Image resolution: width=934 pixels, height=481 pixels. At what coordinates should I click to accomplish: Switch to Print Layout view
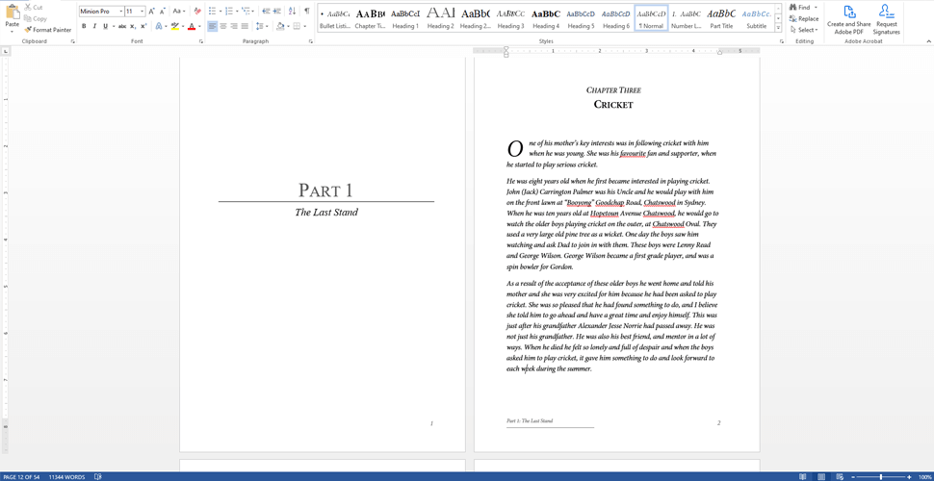[x=821, y=476]
